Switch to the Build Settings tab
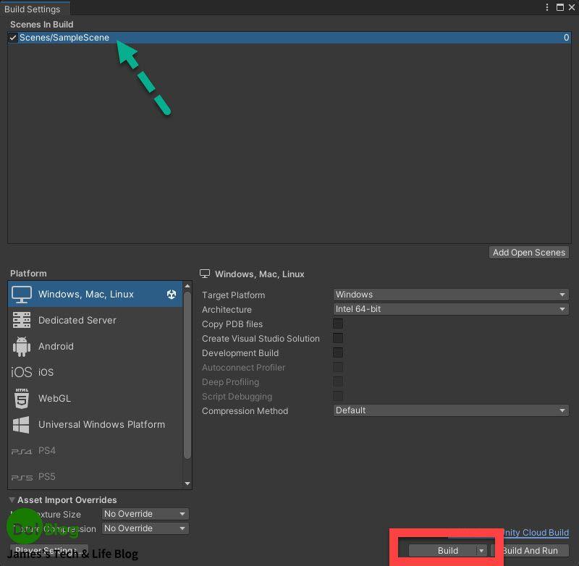The height and width of the screenshot is (566, 579). 35,9
